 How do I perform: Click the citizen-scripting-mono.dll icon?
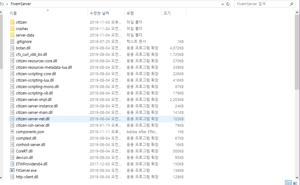(x=12, y=86)
